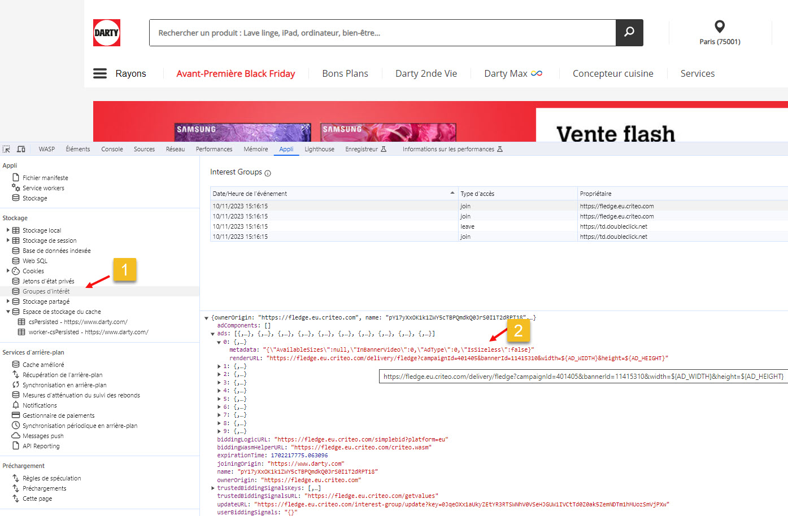Viewport: 788px width, 516px height.
Task: Click the Jetons d'état privés icon
Action: click(x=16, y=281)
